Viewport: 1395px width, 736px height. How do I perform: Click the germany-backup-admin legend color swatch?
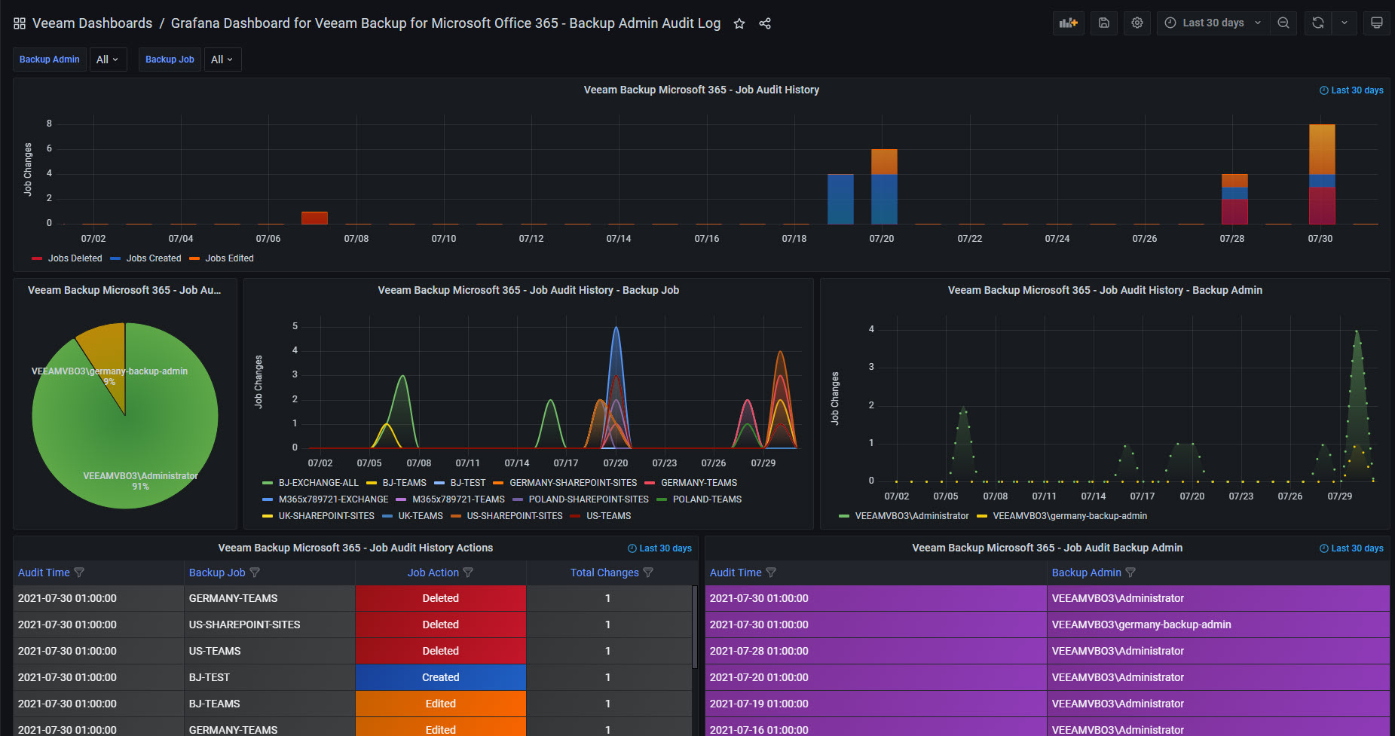[982, 516]
